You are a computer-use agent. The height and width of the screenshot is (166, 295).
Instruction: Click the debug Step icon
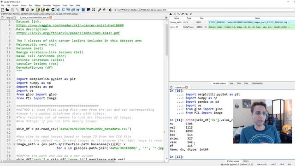63,10
